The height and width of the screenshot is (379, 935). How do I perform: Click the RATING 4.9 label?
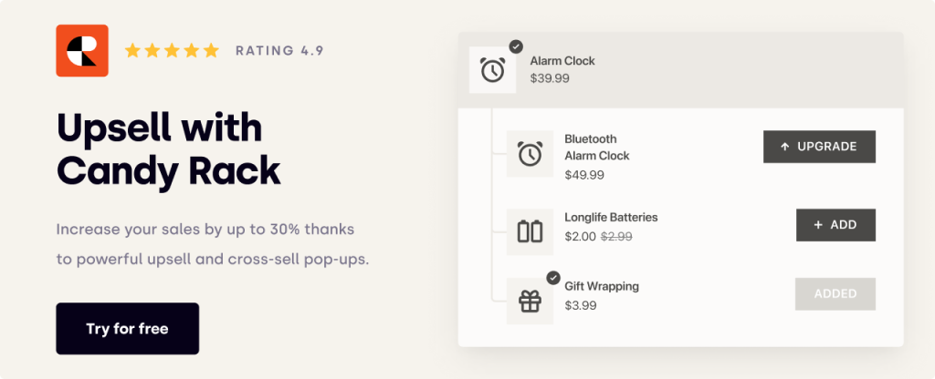point(279,51)
